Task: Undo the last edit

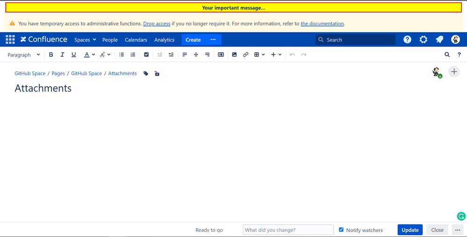Action: point(293,55)
